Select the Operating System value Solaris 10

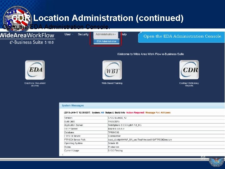113,143
